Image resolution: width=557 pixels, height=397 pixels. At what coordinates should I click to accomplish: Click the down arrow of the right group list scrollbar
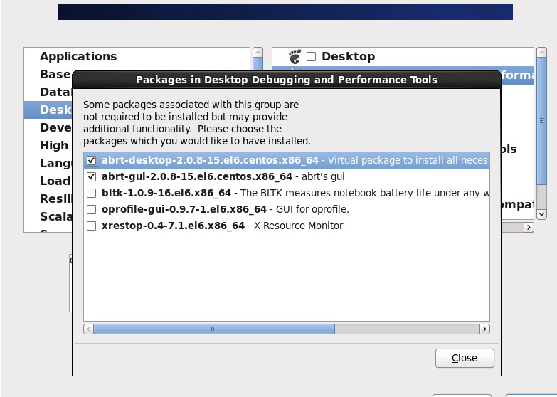[x=541, y=214]
